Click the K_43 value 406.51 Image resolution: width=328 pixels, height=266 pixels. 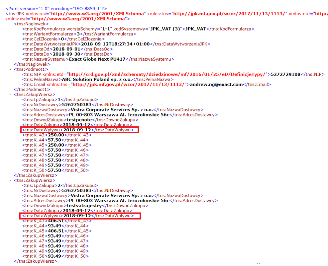(56, 221)
